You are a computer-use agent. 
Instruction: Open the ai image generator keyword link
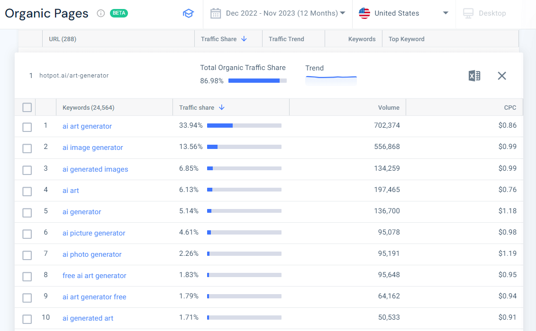tap(92, 148)
